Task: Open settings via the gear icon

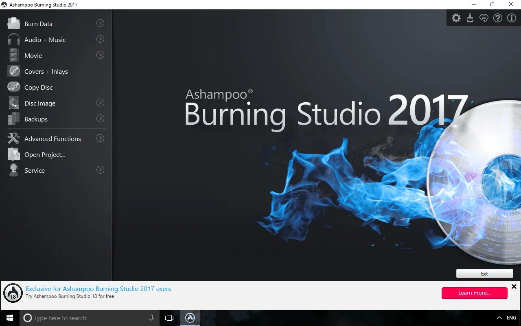Action: point(456,18)
